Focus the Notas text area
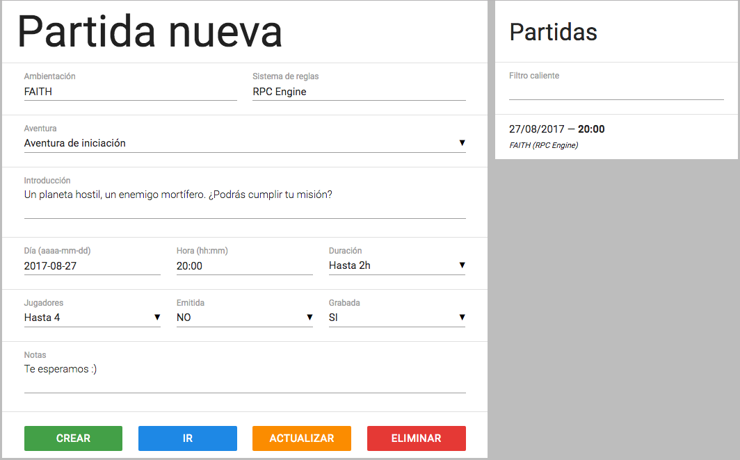 tap(244, 376)
